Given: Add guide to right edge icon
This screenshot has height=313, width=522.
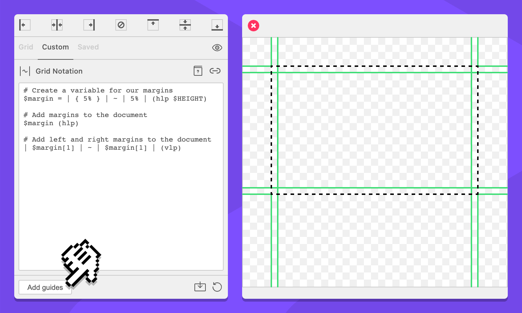Looking at the screenshot, I should pyautogui.click(x=89, y=25).
